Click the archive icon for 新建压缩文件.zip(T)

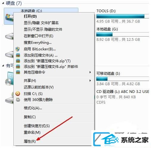[18, 61]
